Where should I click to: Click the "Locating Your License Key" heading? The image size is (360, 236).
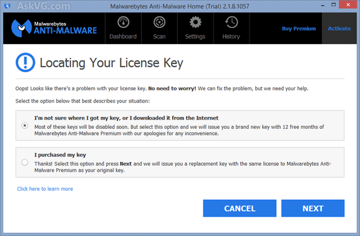click(x=112, y=63)
